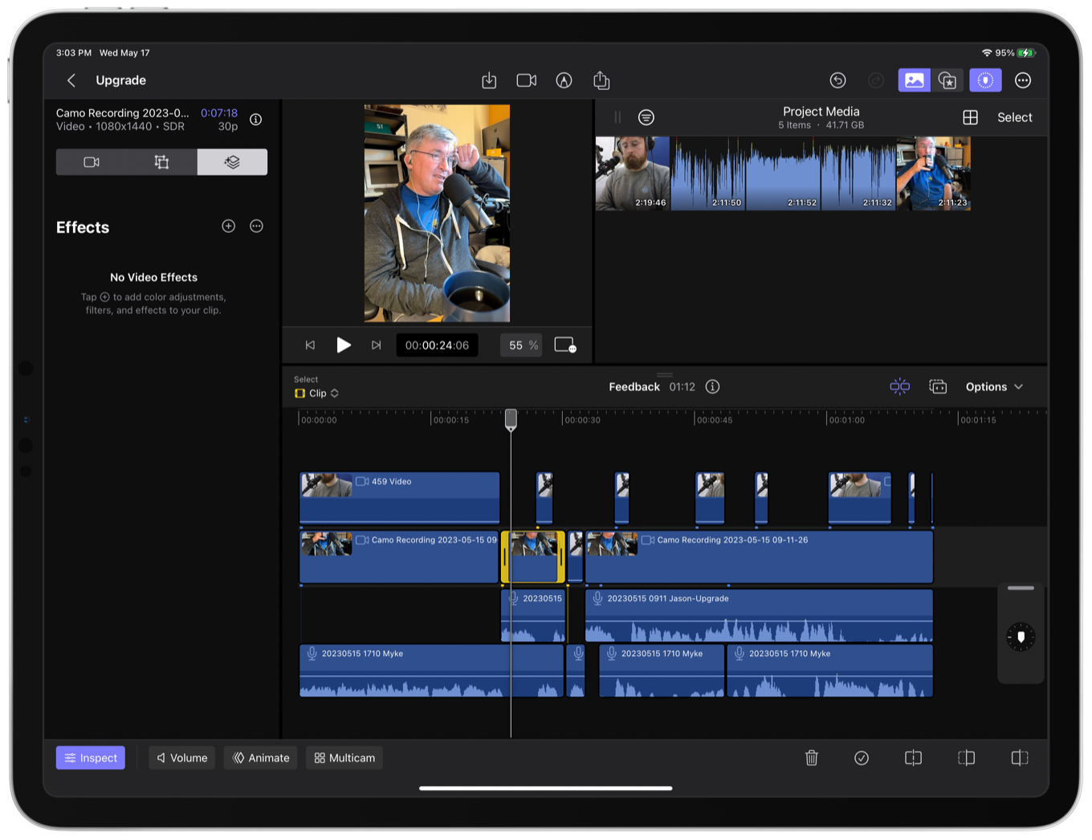Undo the last edit
The height and width of the screenshot is (840, 1092).
[837, 80]
